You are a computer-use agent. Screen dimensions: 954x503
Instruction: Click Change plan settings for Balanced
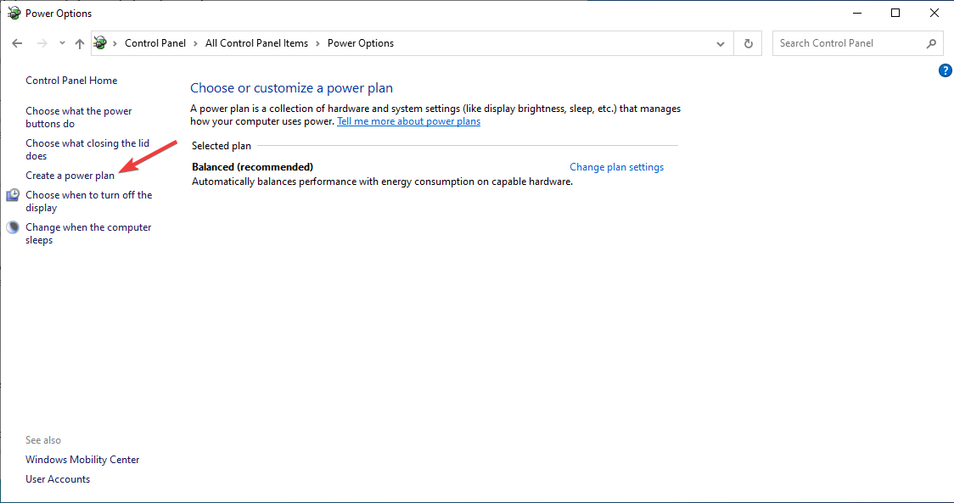tap(616, 166)
